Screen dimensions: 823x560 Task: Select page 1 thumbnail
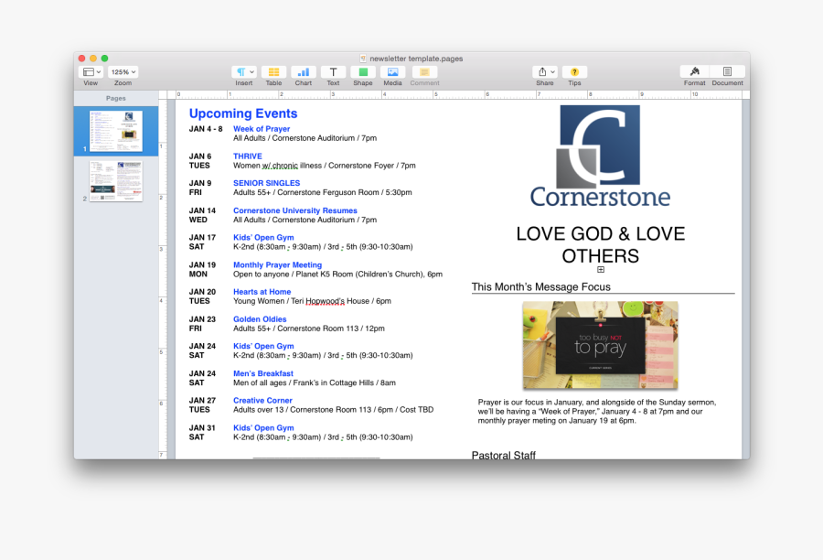coord(116,132)
